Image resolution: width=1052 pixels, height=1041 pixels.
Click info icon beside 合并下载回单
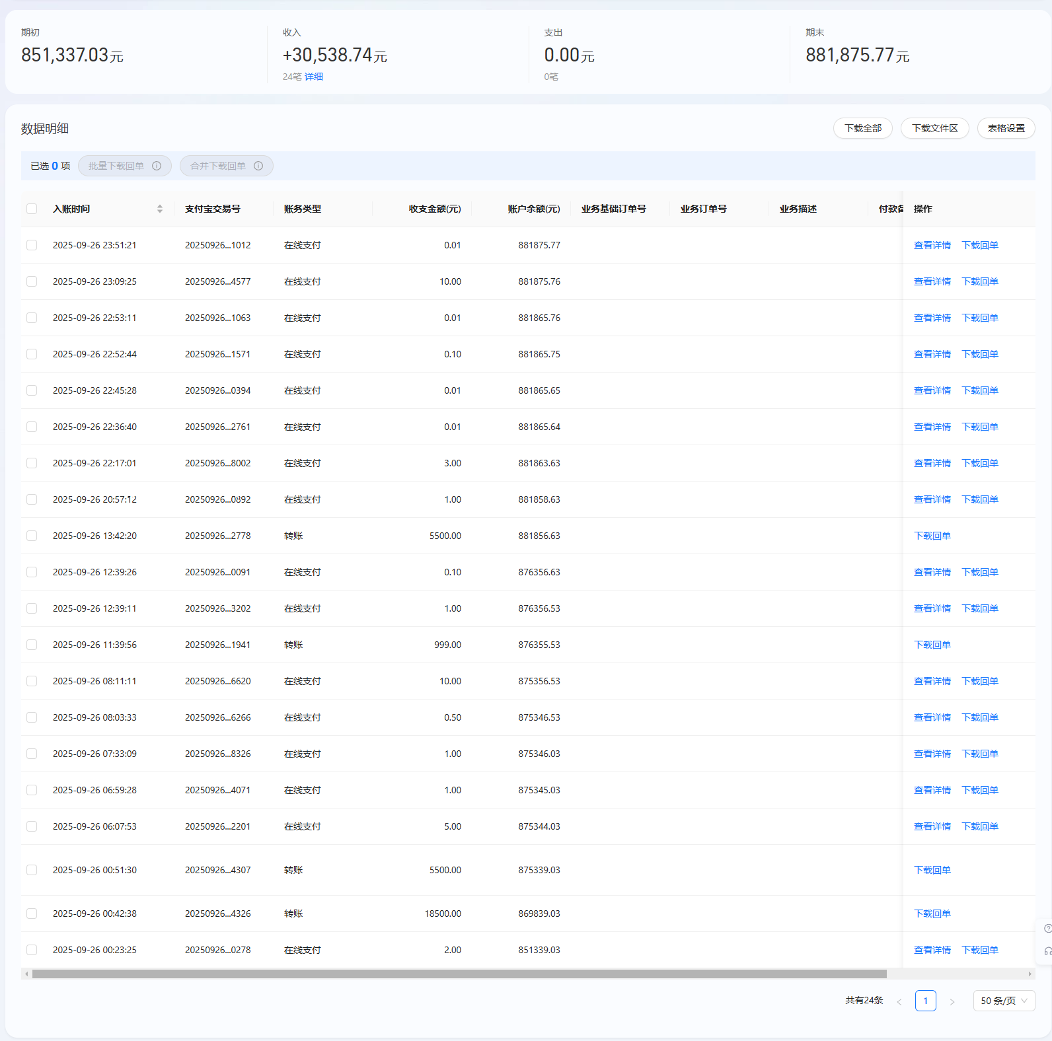[x=258, y=166]
